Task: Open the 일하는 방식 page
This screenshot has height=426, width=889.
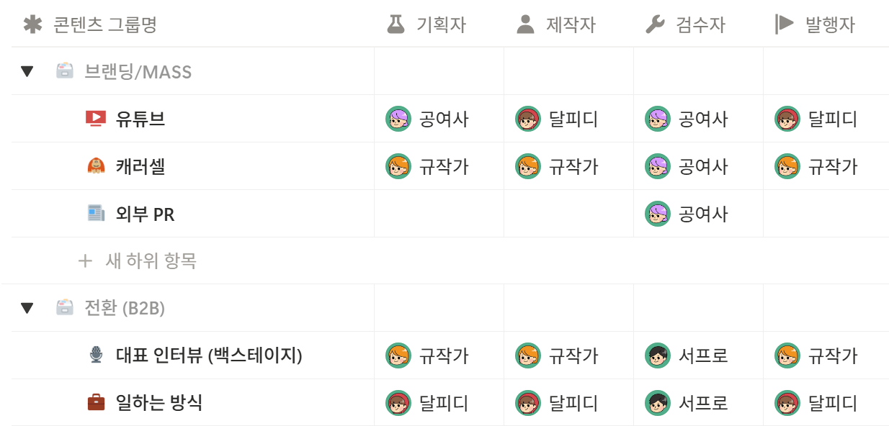Action: pyautogui.click(x=159, y=402)
